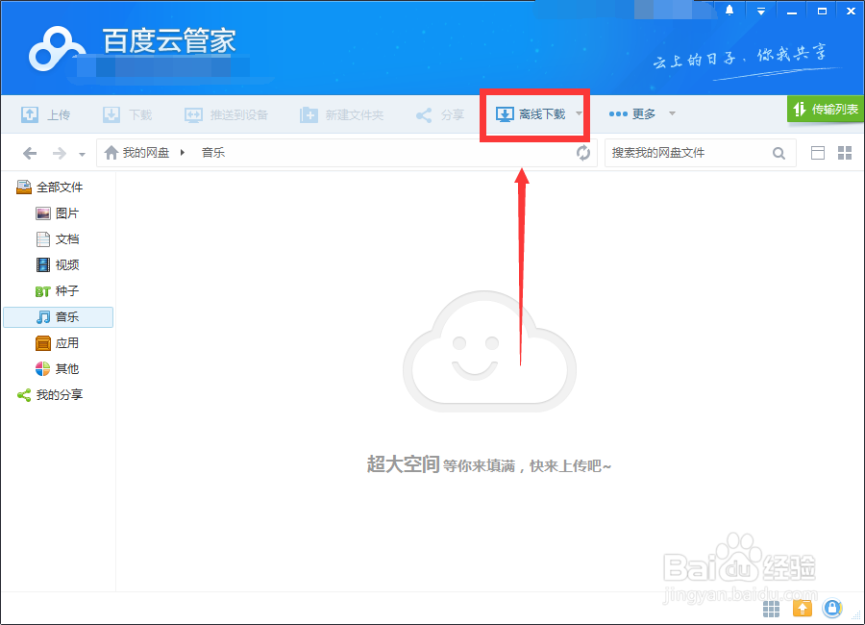The height and width of the screenshot is (625, 865).
Task: Open the 传输列表 panel
Action: [827, 110]
